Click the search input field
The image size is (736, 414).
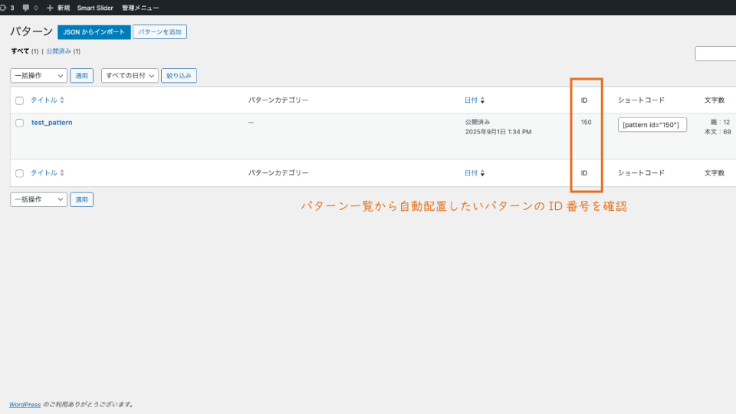click(x=715, y=54)
